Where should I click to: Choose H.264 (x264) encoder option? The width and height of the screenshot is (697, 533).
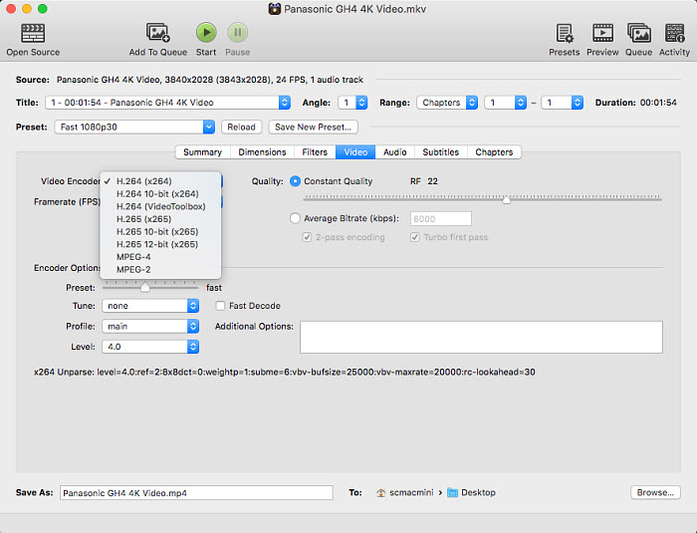pos(160,181)
